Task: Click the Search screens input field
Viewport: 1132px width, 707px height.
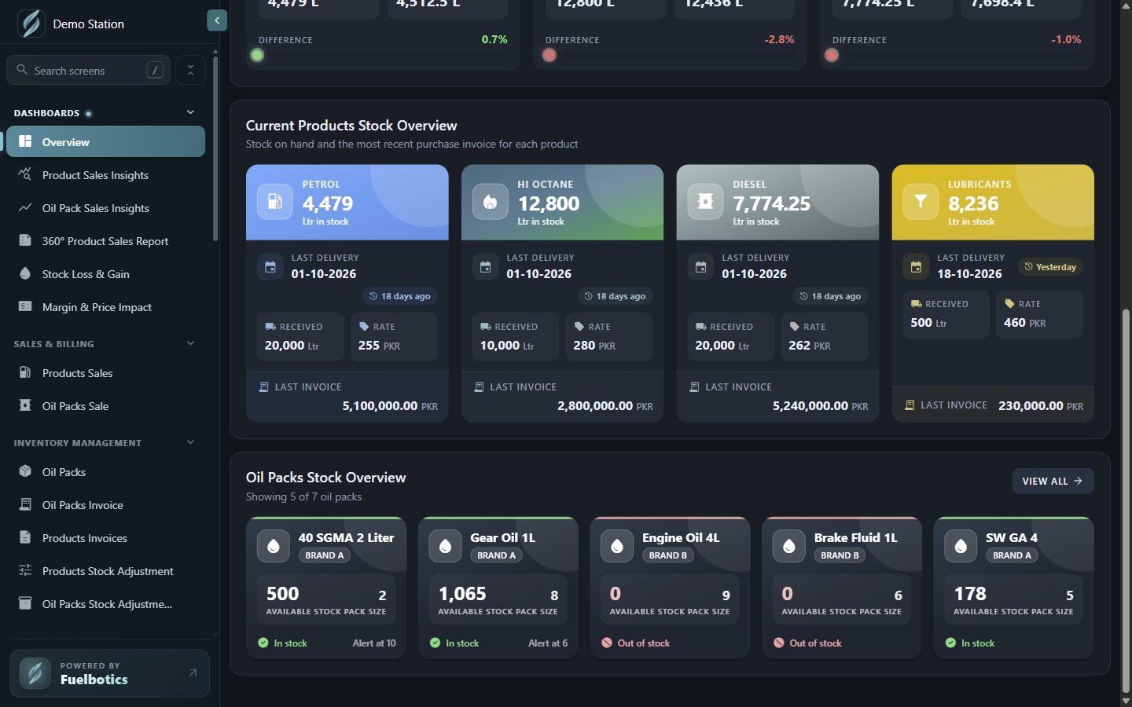Action: pos(88,70)
